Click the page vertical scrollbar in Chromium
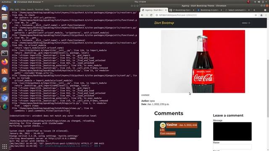This screenshot has height=151, width=269. [x=268, y=89]
